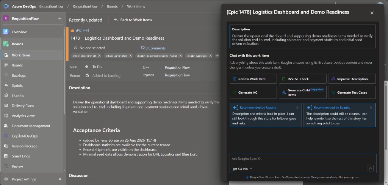Open the Work items breadcrumb

(136, 6)
